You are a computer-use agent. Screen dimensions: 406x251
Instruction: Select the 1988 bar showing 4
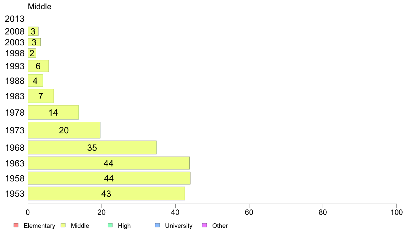[x=35, y=80]
